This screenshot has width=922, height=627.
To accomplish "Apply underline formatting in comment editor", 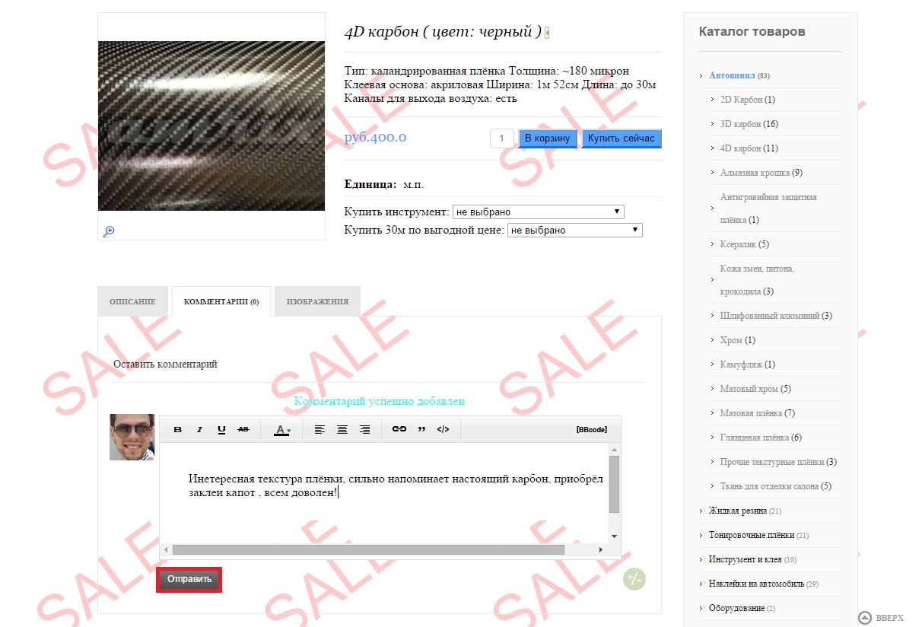I will pos(221,429).
